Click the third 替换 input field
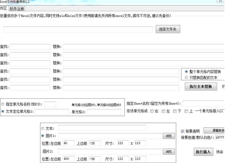Viewport: 225px width, 163px height. [144, 63]
